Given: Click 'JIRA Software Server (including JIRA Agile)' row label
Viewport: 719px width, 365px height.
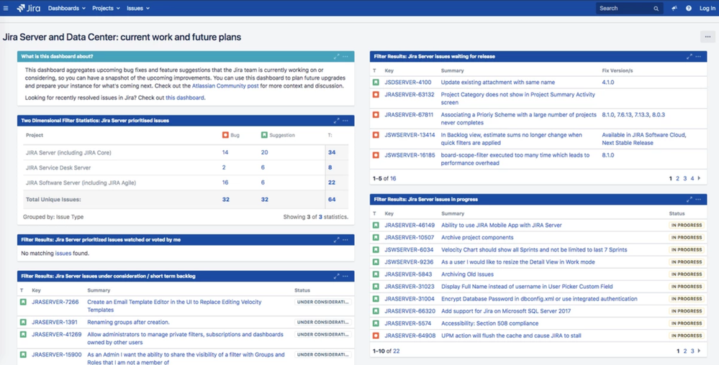Looking at the screenshot, I should (x=81, y=182).
